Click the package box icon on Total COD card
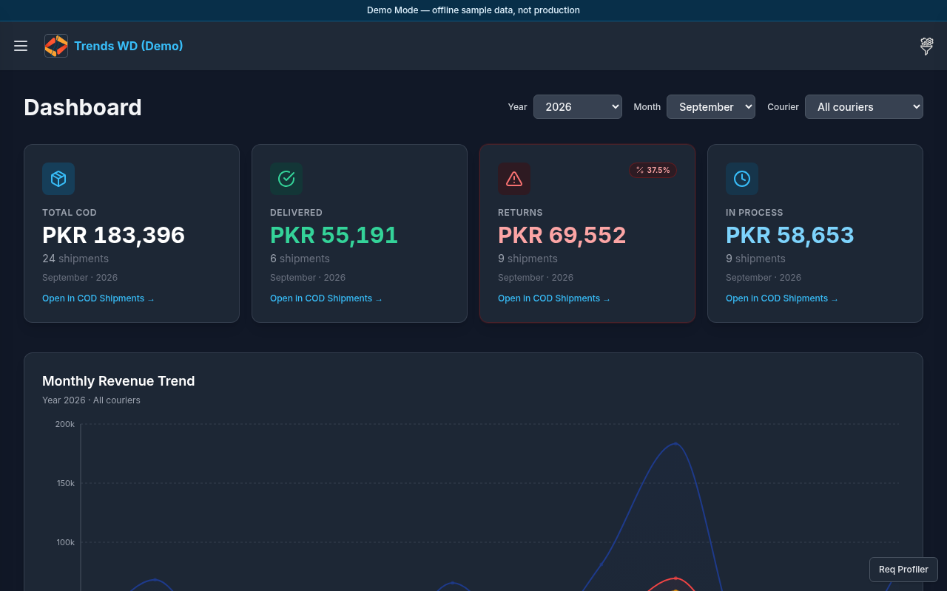Screen dimensions: 947x591 coord(58,179)
